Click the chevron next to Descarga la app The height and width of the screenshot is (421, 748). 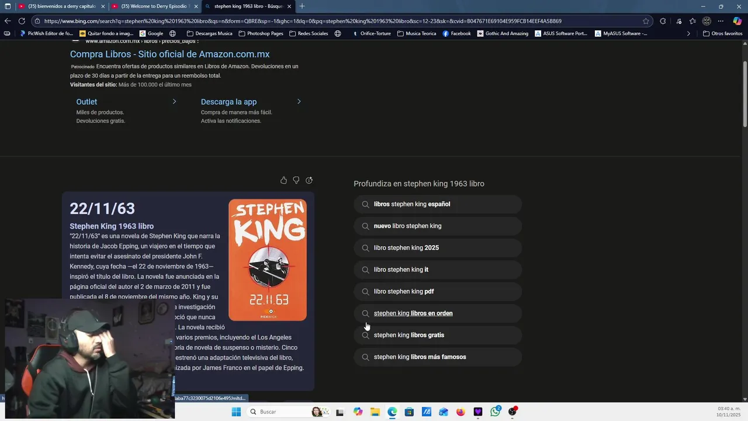[299, 102]
